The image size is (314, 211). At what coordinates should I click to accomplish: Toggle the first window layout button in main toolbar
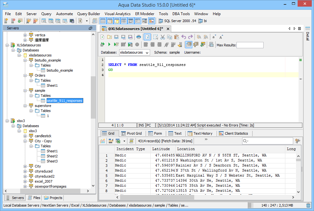pos(103,21)
